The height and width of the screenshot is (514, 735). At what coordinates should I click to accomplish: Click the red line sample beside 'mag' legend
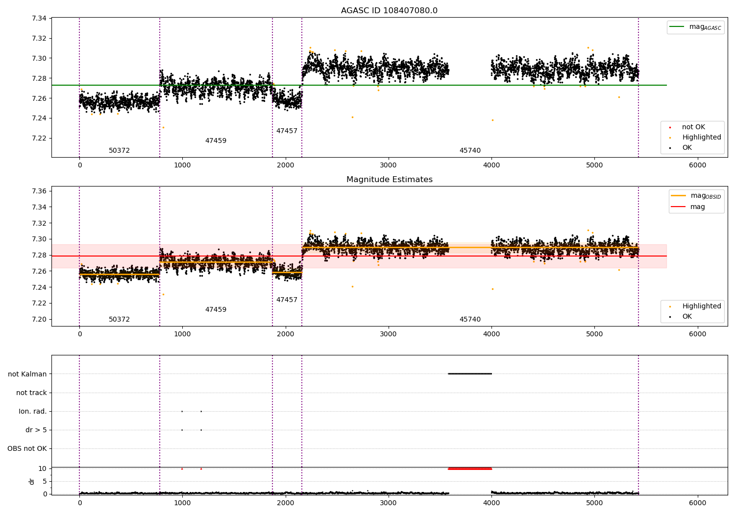[x=678, y=207]
